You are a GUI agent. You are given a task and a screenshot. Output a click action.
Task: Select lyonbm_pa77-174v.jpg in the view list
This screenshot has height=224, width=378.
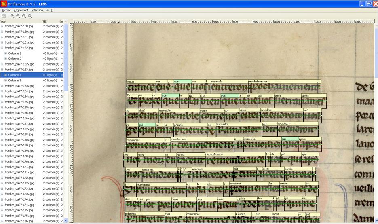click(x=19, y=205)
